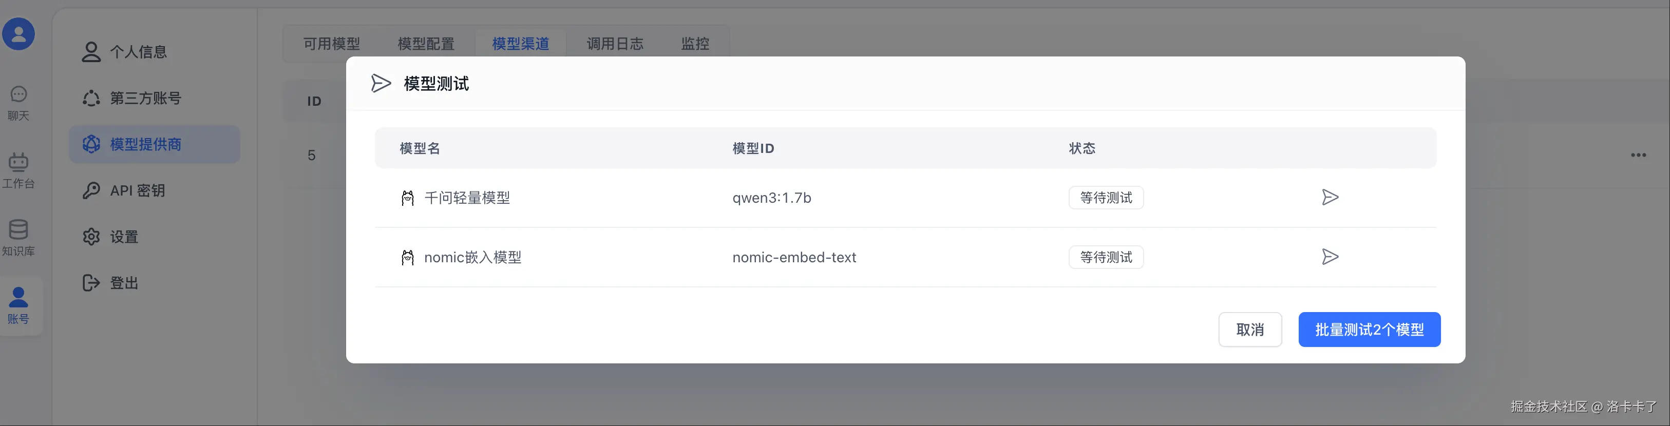This screenshot has width=1670, height=426.
Task: Open the 调用日志 tab
Action: (x=615, y=44)
